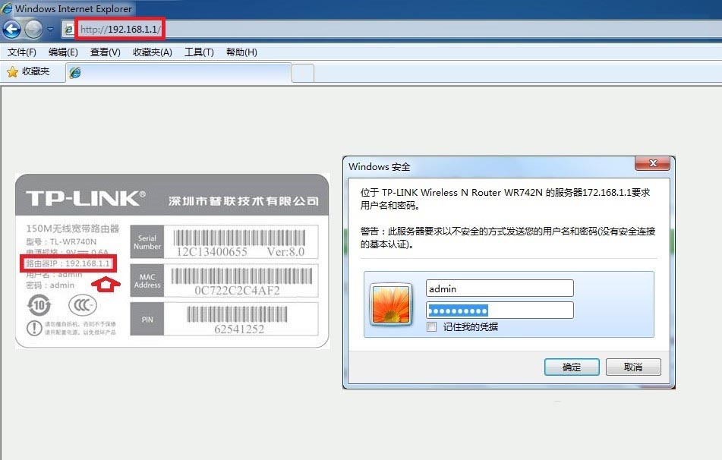Open the 查看(V) menu
This screenshot has width=722, height=460.
coord(105,52)
